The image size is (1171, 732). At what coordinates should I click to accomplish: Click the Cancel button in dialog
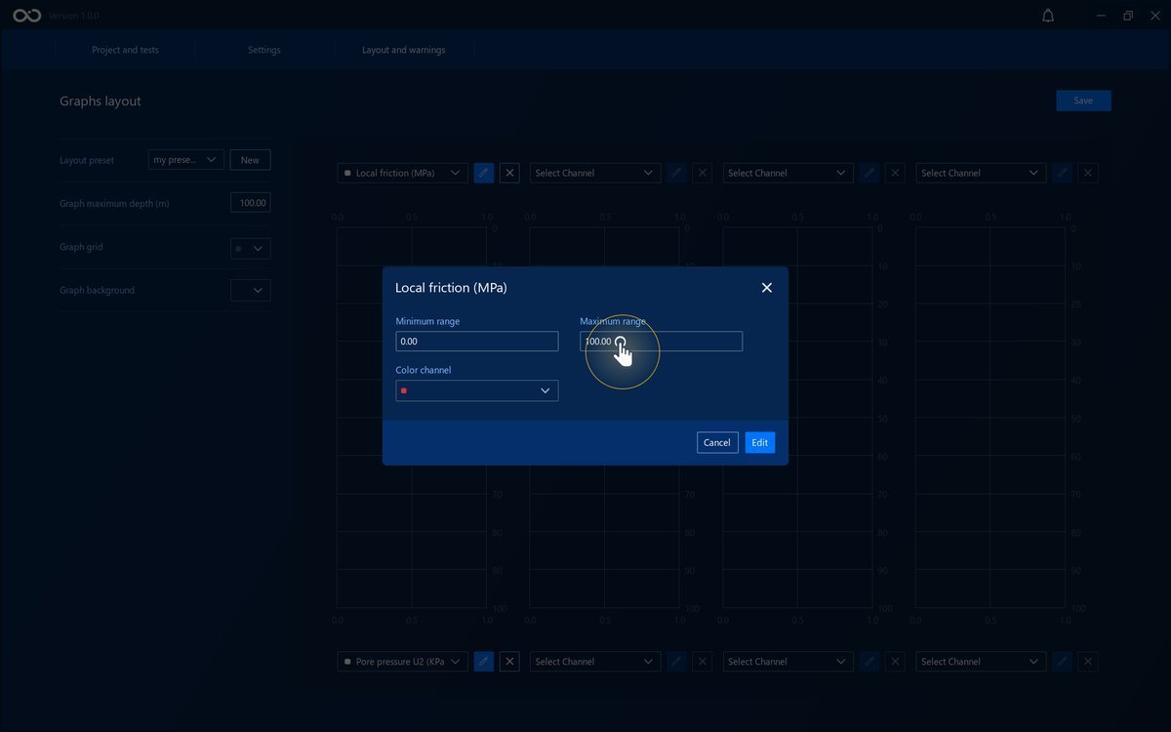point(717,442)
